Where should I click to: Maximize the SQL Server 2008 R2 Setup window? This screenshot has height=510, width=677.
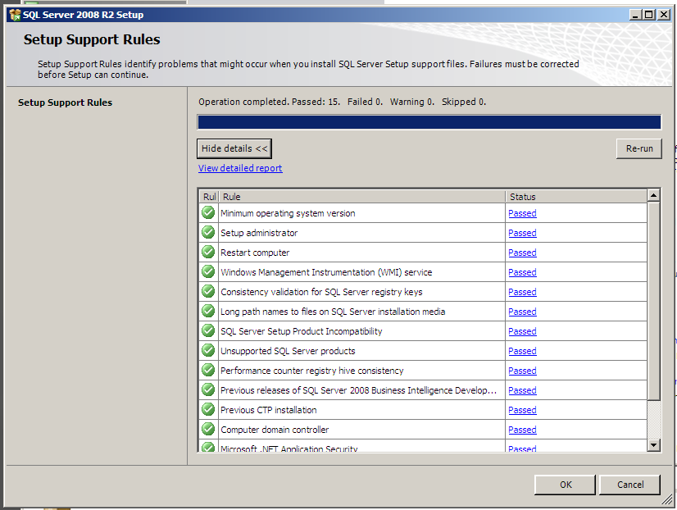tap(649, 15)
